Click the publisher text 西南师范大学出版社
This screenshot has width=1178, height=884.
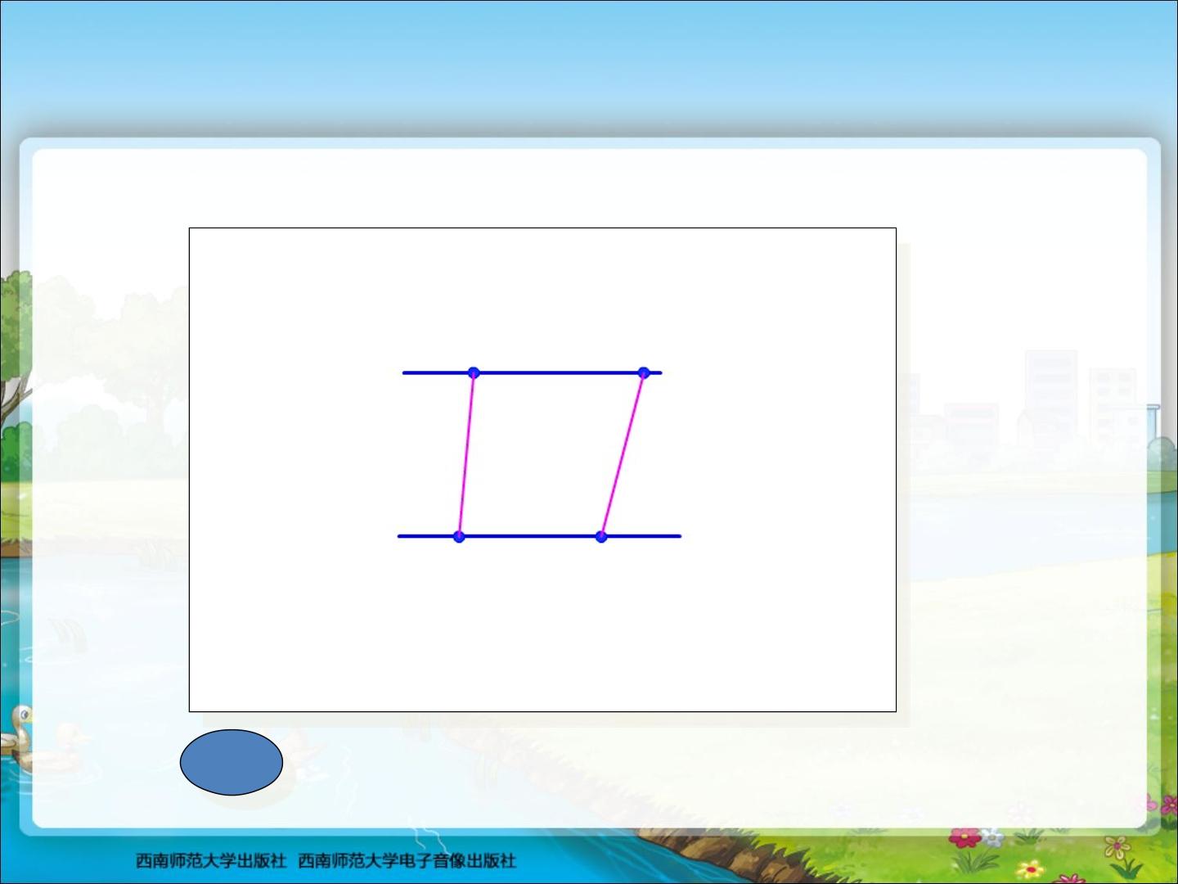211,861
